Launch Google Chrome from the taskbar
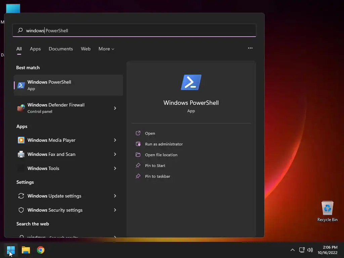Image resolution: width=344 pixels, height=258 pixels. [41, 250]
